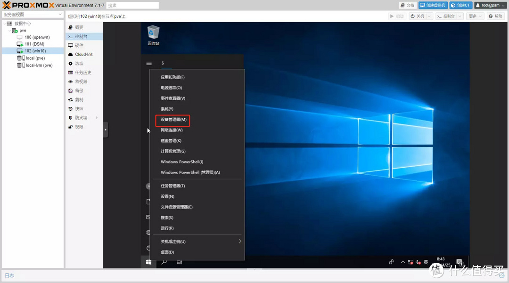Click 创建CT button
The width and height of the screenshot is (509, 283).
pos(460,5)
